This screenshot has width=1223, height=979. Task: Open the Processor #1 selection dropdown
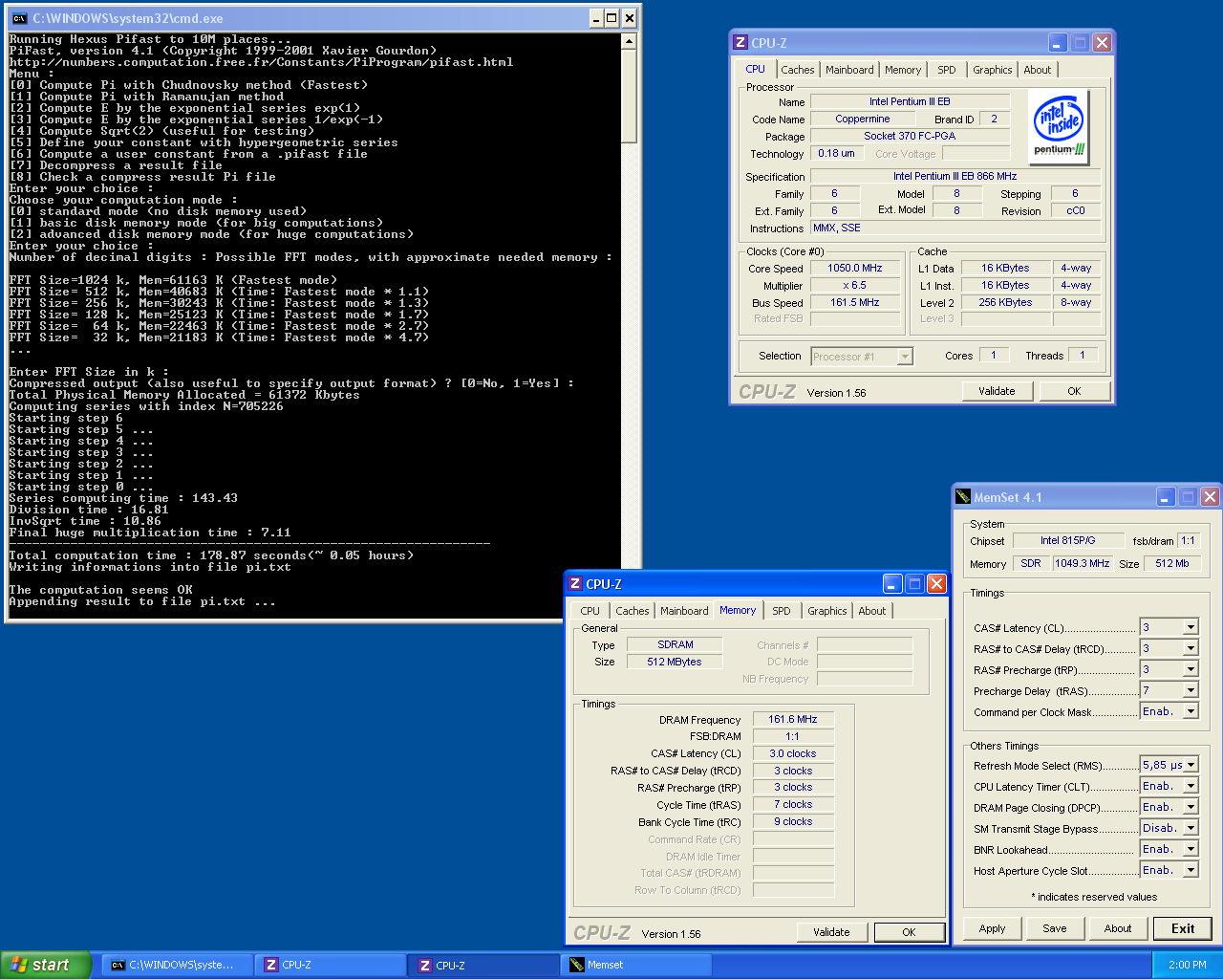905,357
